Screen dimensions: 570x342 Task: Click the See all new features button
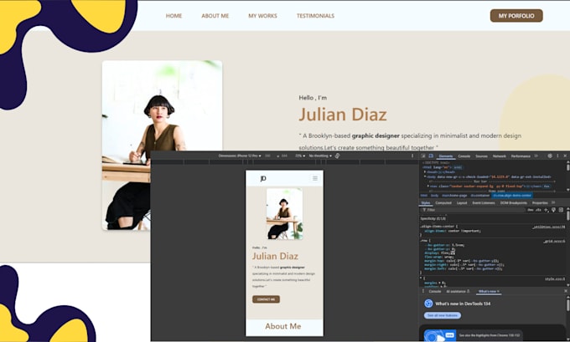pyautogui.click(x=443, y=315)
